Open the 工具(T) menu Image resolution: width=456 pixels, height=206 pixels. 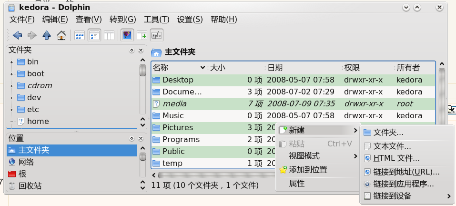tap(156, 20)
